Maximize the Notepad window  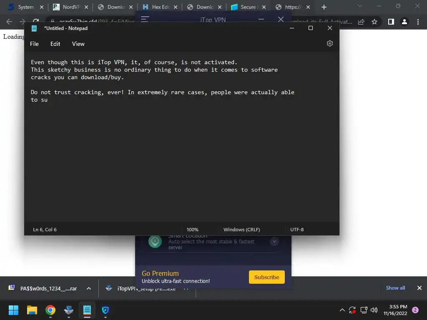310,28
